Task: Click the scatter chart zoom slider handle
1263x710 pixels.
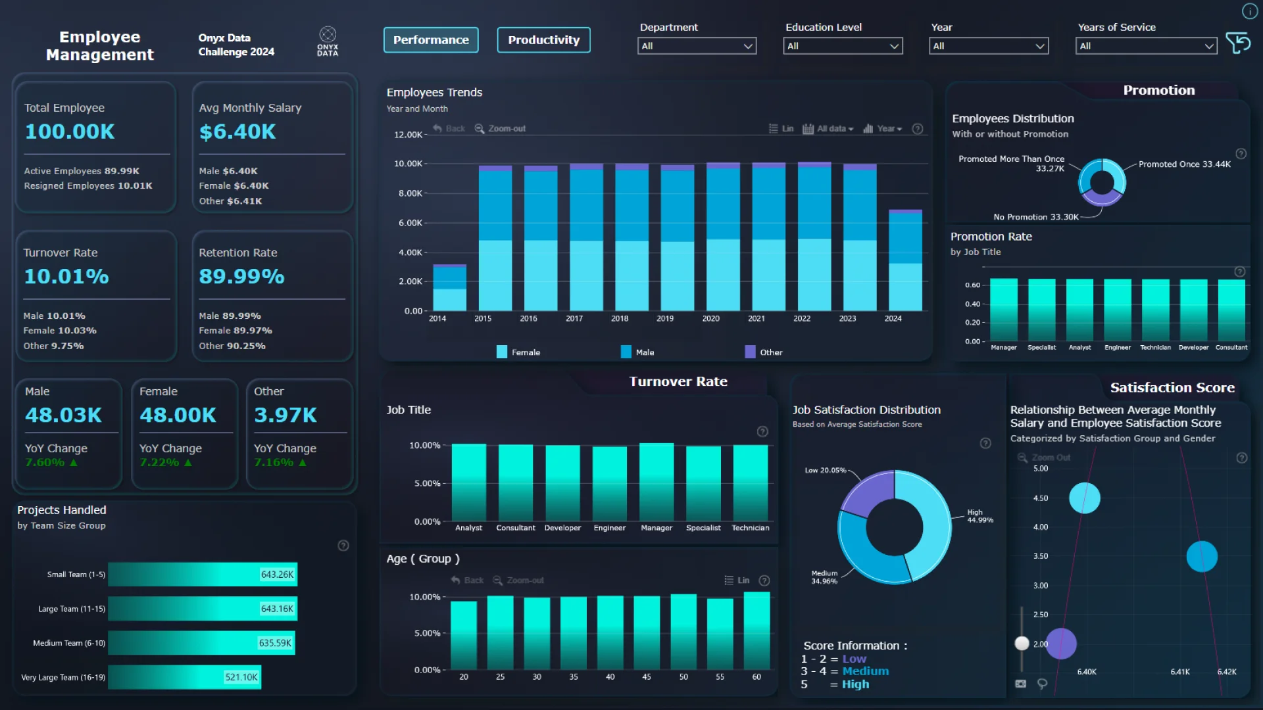Action: tap(1022, 644)
